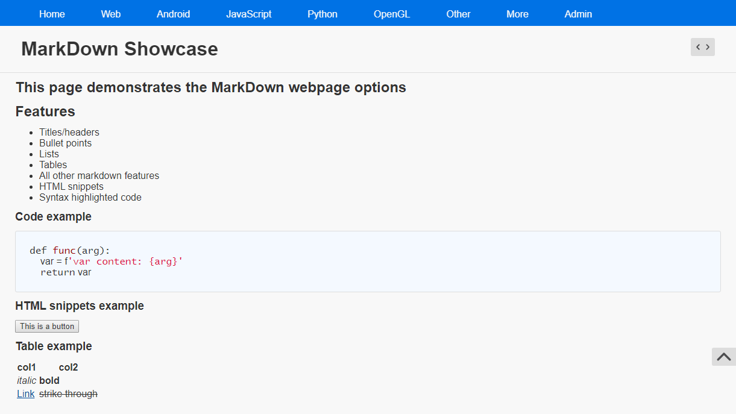The image size is (736, 414).
Task: Click the "Syntax highlighted code" bullet item
Action: tap(90, 198)
